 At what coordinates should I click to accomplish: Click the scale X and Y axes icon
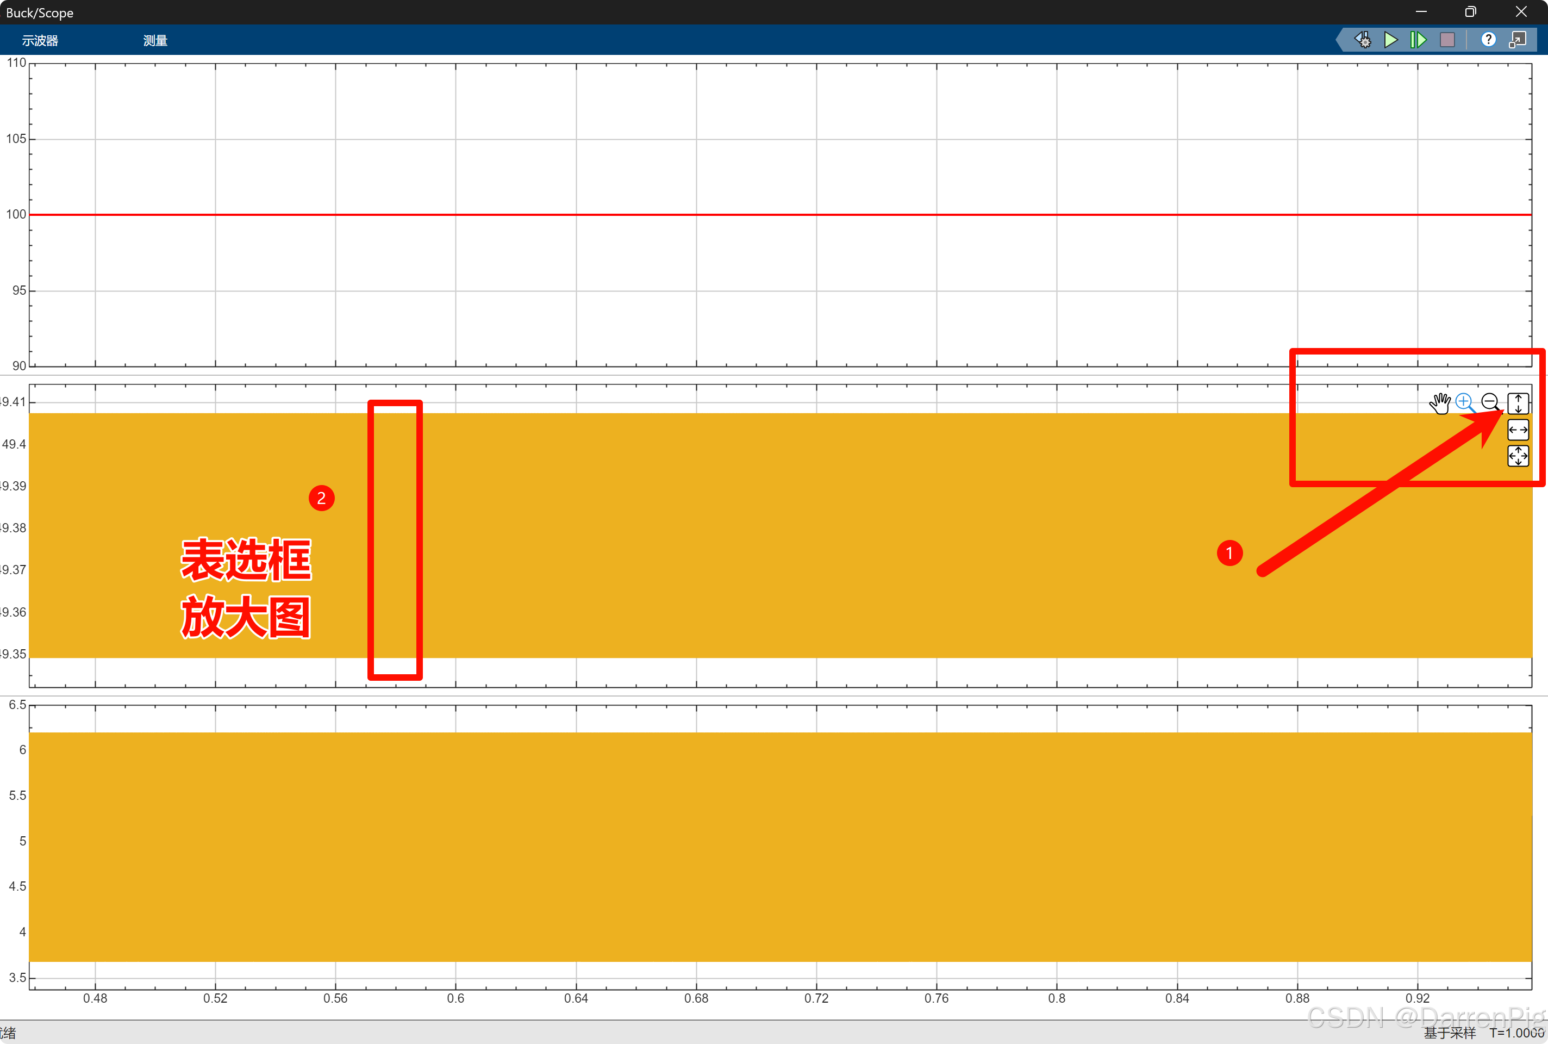pos(1518,456)
